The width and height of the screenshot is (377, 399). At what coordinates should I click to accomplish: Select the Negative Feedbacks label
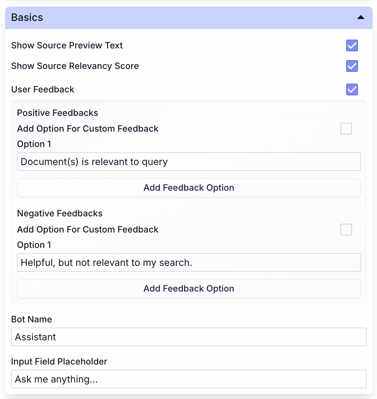click(59, 213)
